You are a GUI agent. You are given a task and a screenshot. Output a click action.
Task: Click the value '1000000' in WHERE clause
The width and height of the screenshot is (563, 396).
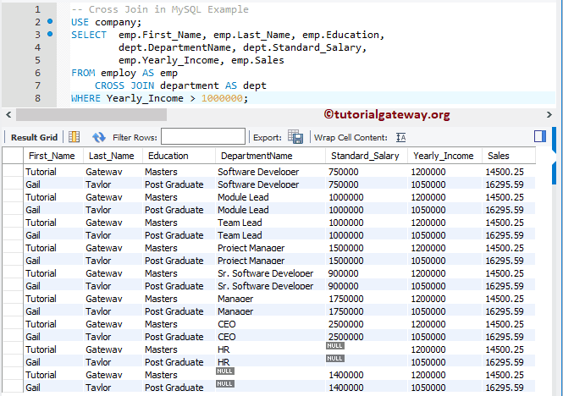coord(222,98)
